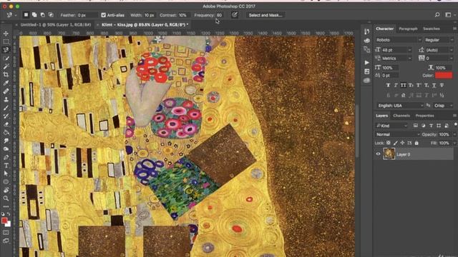The image size is (458, 257).
Task: Select the Eraser tool
Action: (6, 124)
